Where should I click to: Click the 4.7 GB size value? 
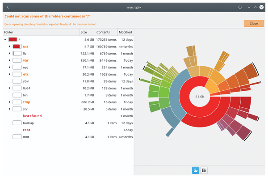[89, 47]
